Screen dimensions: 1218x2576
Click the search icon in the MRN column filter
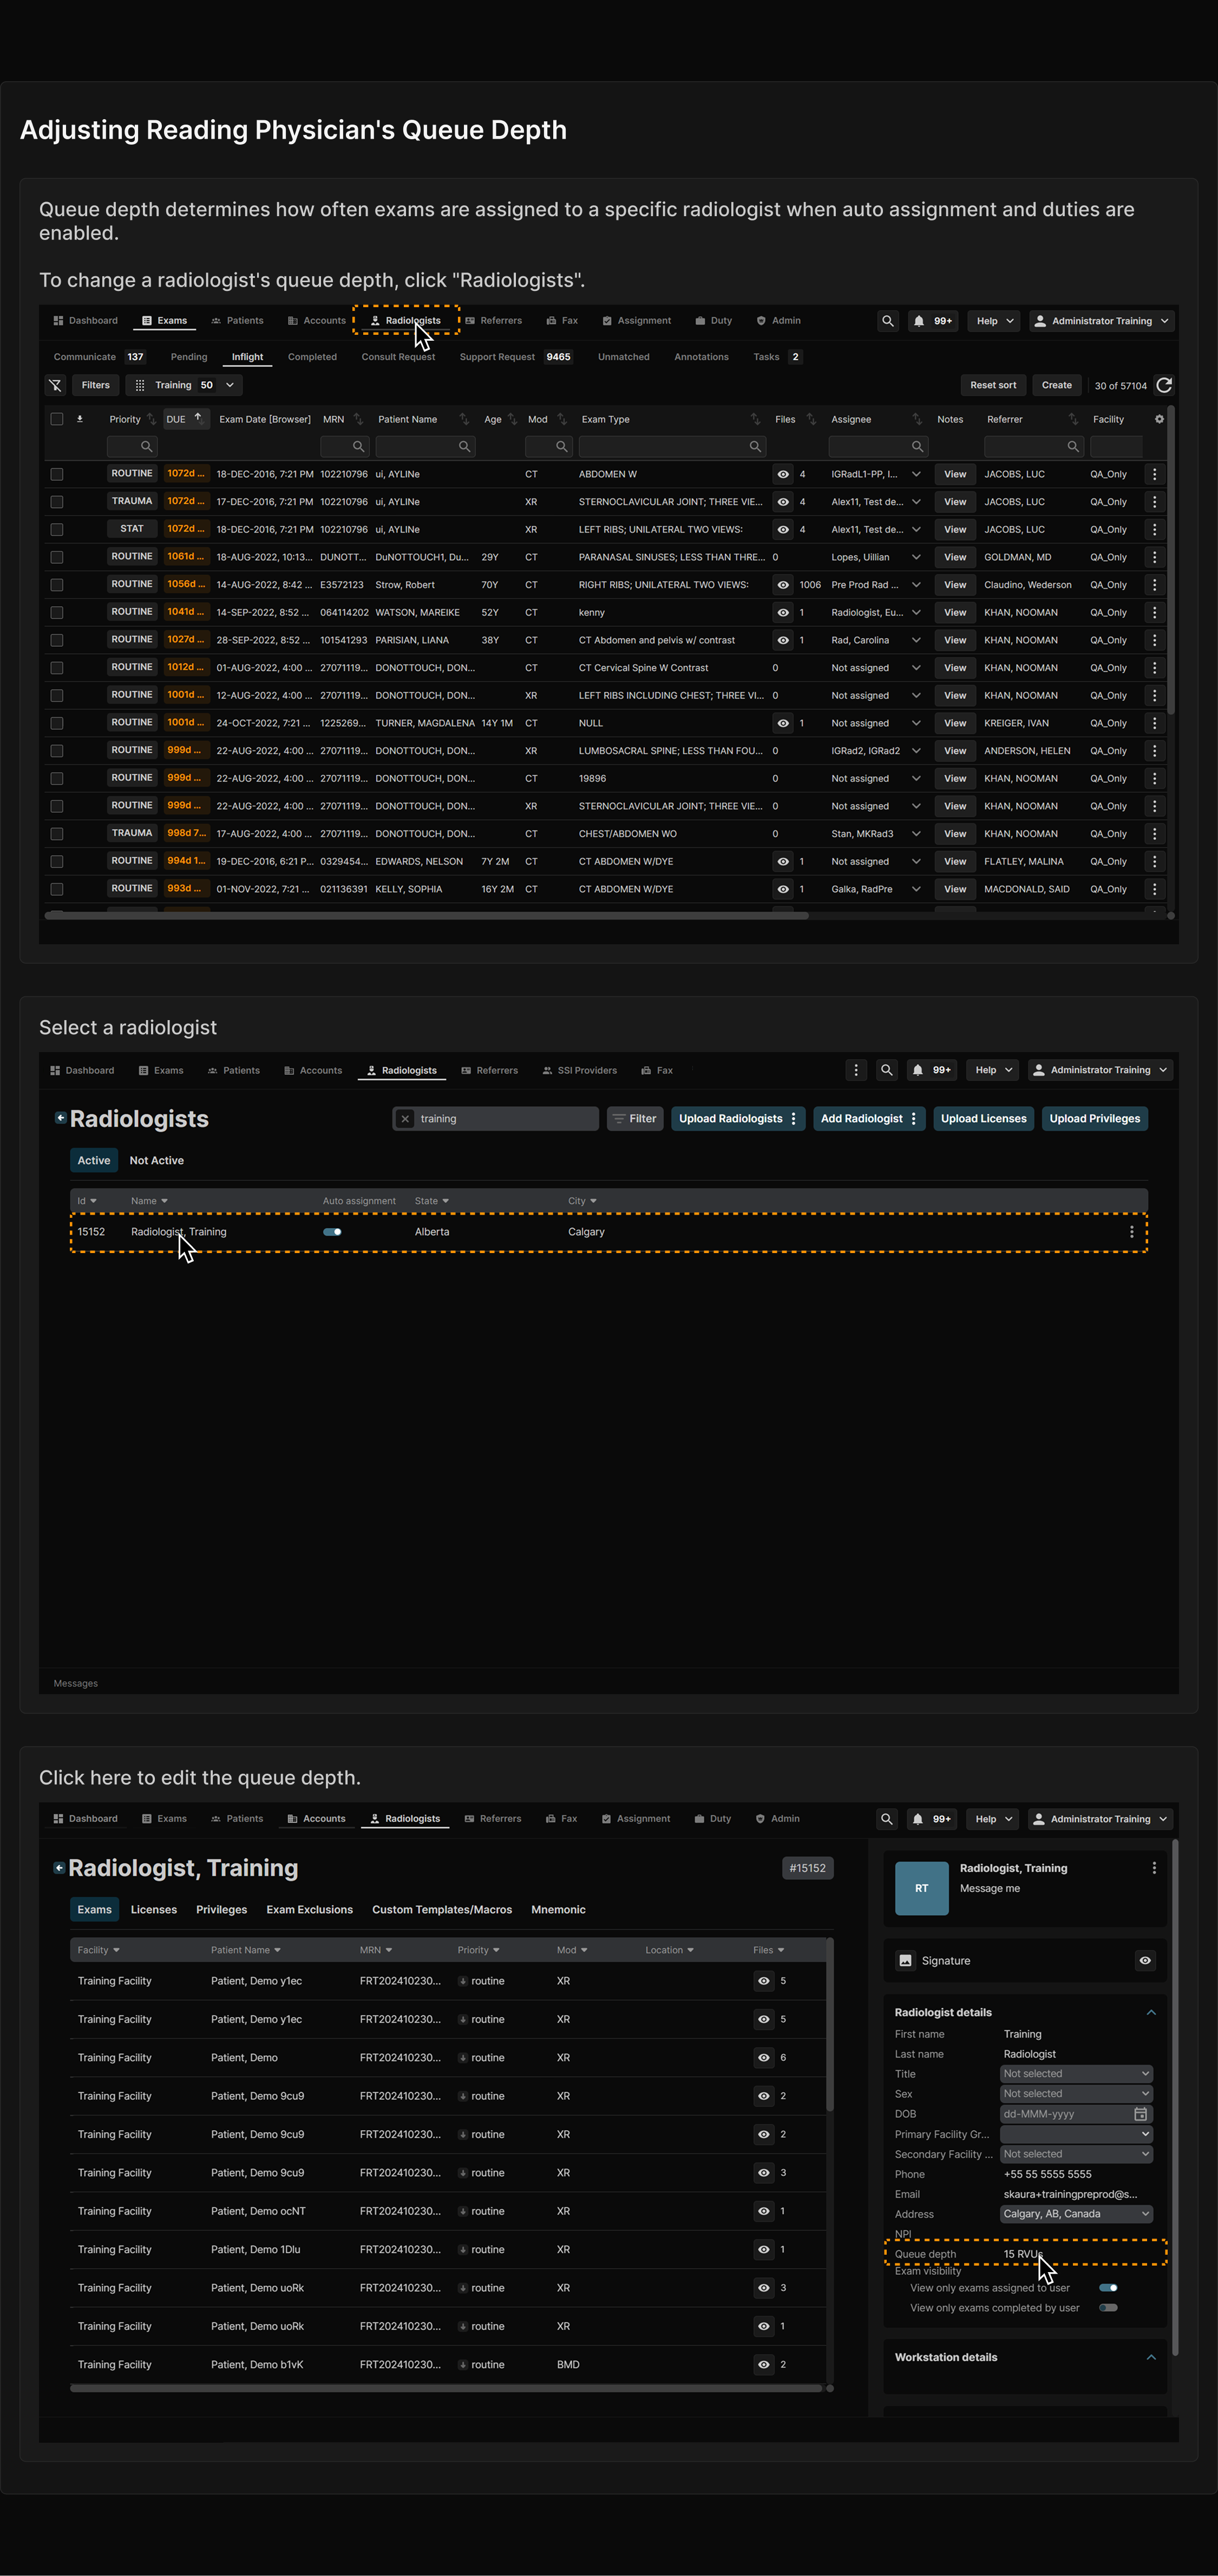click(359, 447)
